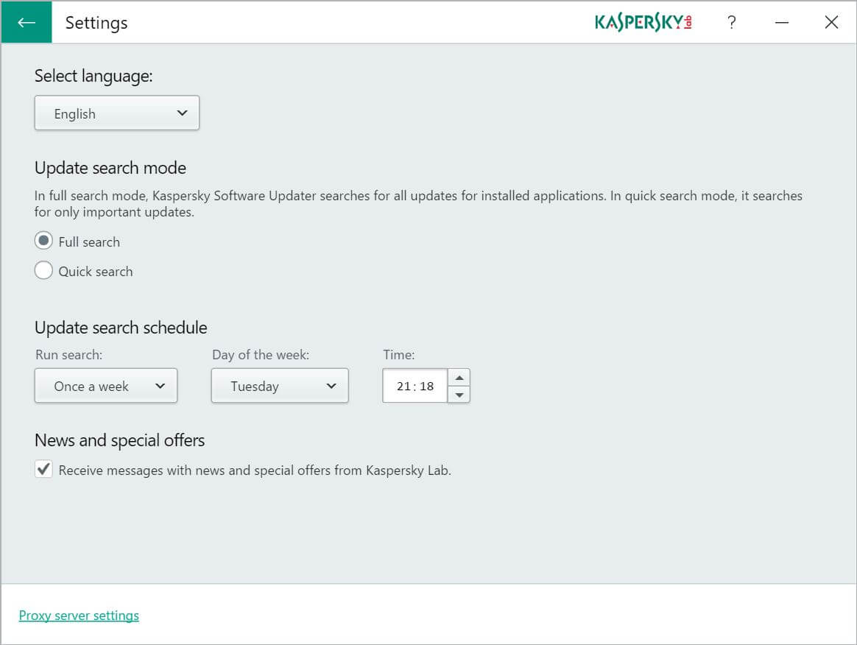Screen dimensions: 857x645
Task: Click the minutes value 18 in Time field
Action: 426,387
